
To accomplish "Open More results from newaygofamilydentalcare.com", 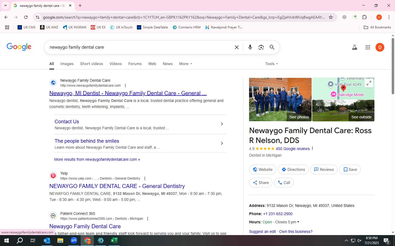I will [x=97, y=159].
